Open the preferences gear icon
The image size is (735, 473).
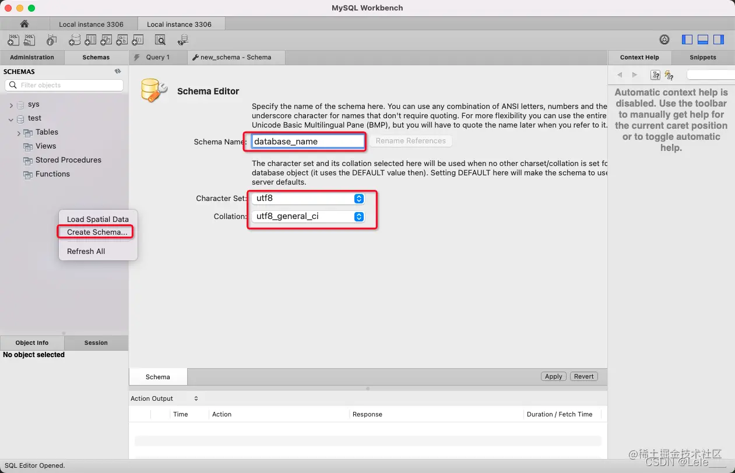(664, 40)
